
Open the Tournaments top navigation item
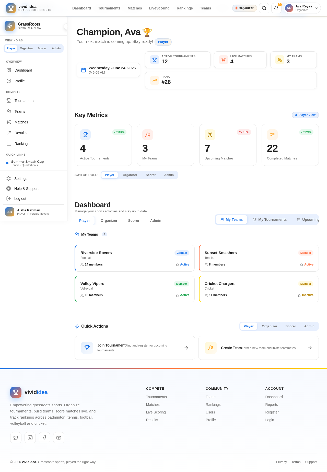pyautogui.click(x=109, y=8)
